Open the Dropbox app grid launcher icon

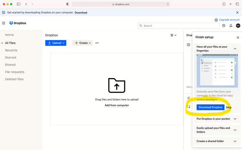tap(4, 23)
